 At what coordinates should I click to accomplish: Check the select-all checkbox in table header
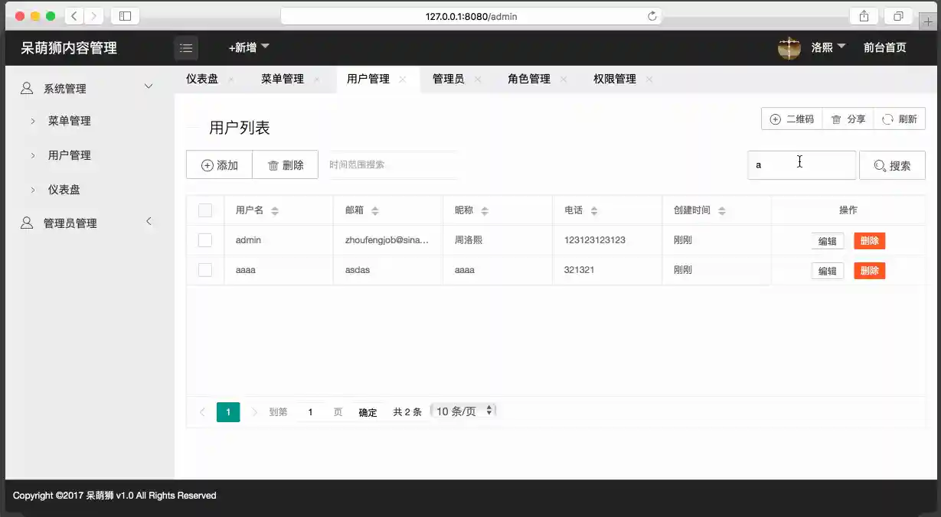[x=205, y=210]
